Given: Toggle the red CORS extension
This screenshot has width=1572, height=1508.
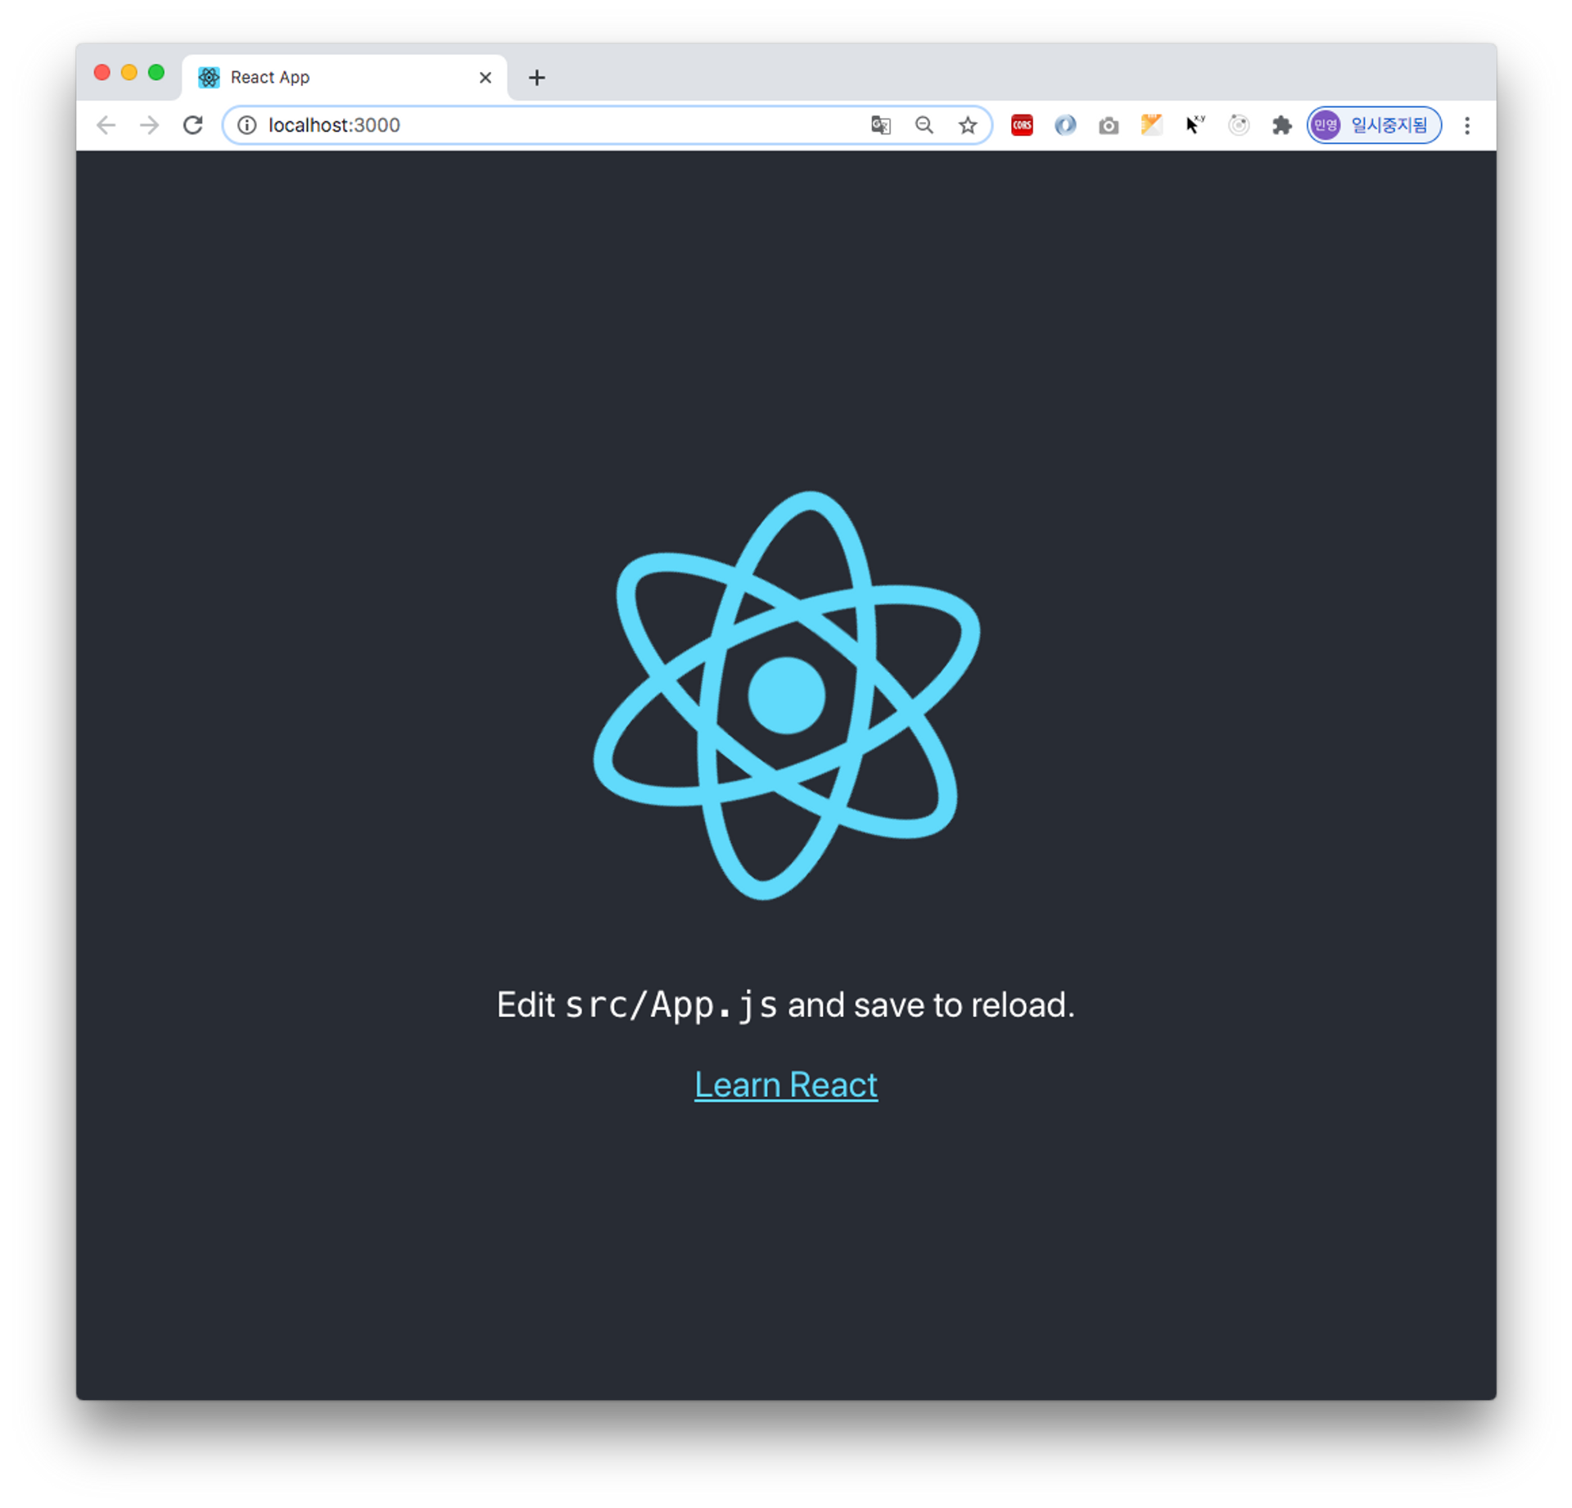Looking at the screenshot, I should tap(1021, 125).
